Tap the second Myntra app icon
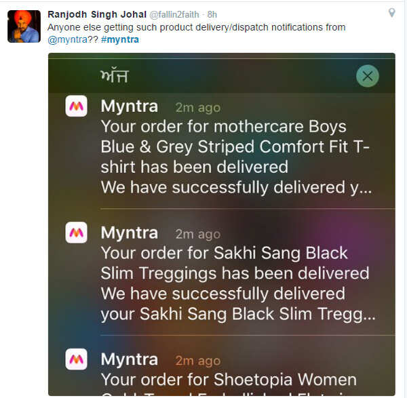The image size is (407, 398). pos(76,233)
